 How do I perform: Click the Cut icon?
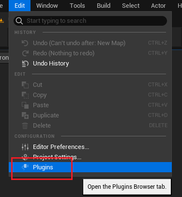point(25,85)
